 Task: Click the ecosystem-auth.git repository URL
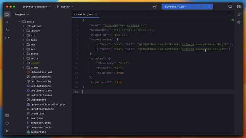coord(183,44)
